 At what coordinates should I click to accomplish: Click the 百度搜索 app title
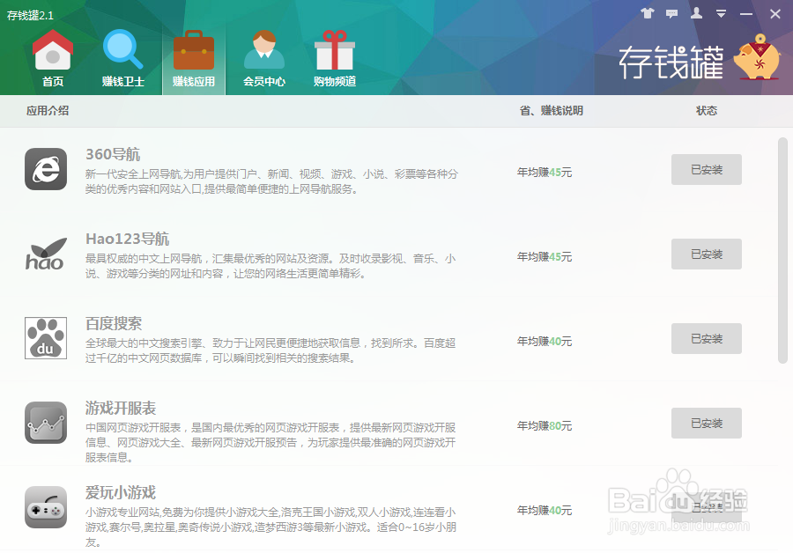pos(114,323)
